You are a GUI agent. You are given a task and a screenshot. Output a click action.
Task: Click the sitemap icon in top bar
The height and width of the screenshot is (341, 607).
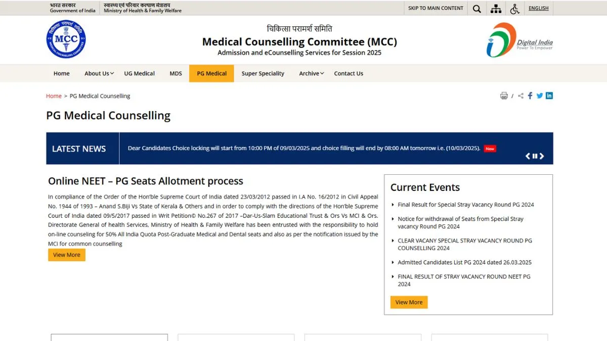[x=496, y=8]
